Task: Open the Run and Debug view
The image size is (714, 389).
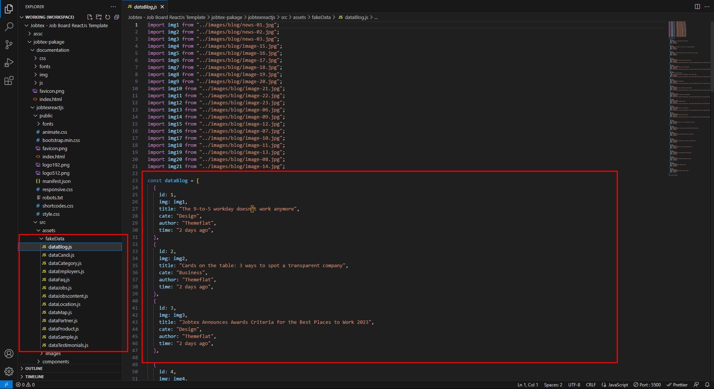Action: tap(9, 63)
